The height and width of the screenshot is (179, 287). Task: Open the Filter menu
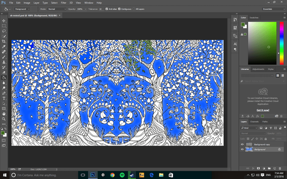click(x=63, y=3)
